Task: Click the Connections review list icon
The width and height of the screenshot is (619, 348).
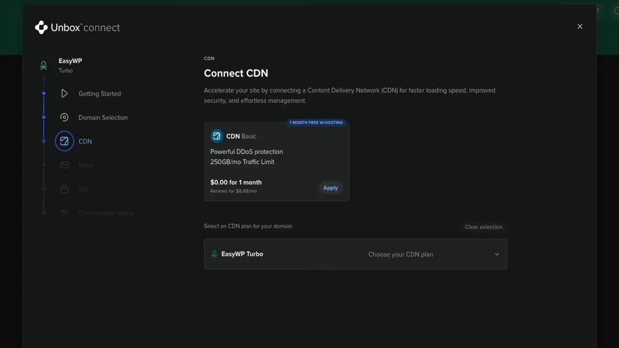Action: 64,213
